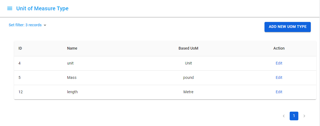Click the 'Metre' based UoM cell
The height and width of the screenshot is (126, 320).
pos(188,92)
